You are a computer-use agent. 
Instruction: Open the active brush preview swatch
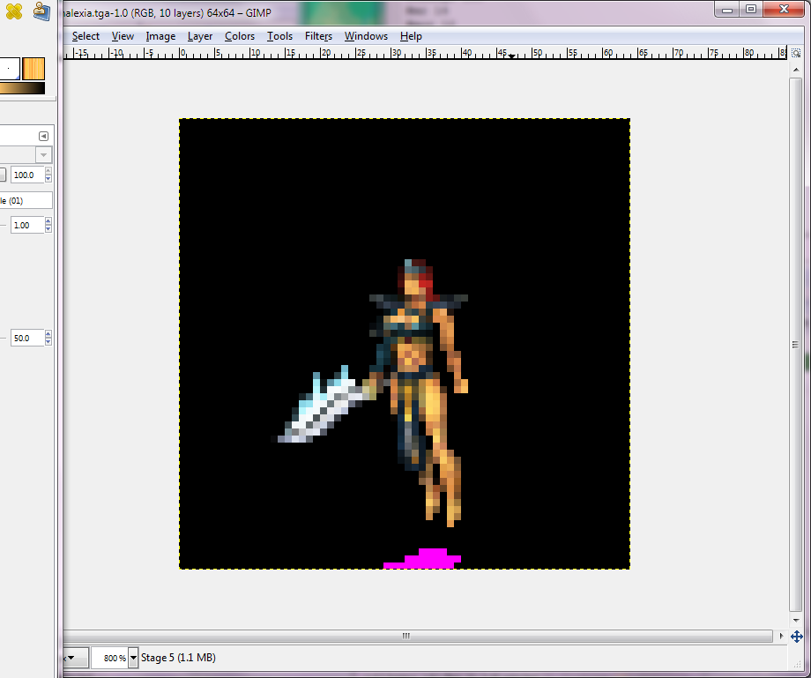10,69
